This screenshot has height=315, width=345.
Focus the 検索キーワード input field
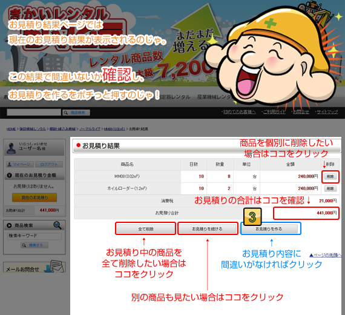[x=34, y=236]
